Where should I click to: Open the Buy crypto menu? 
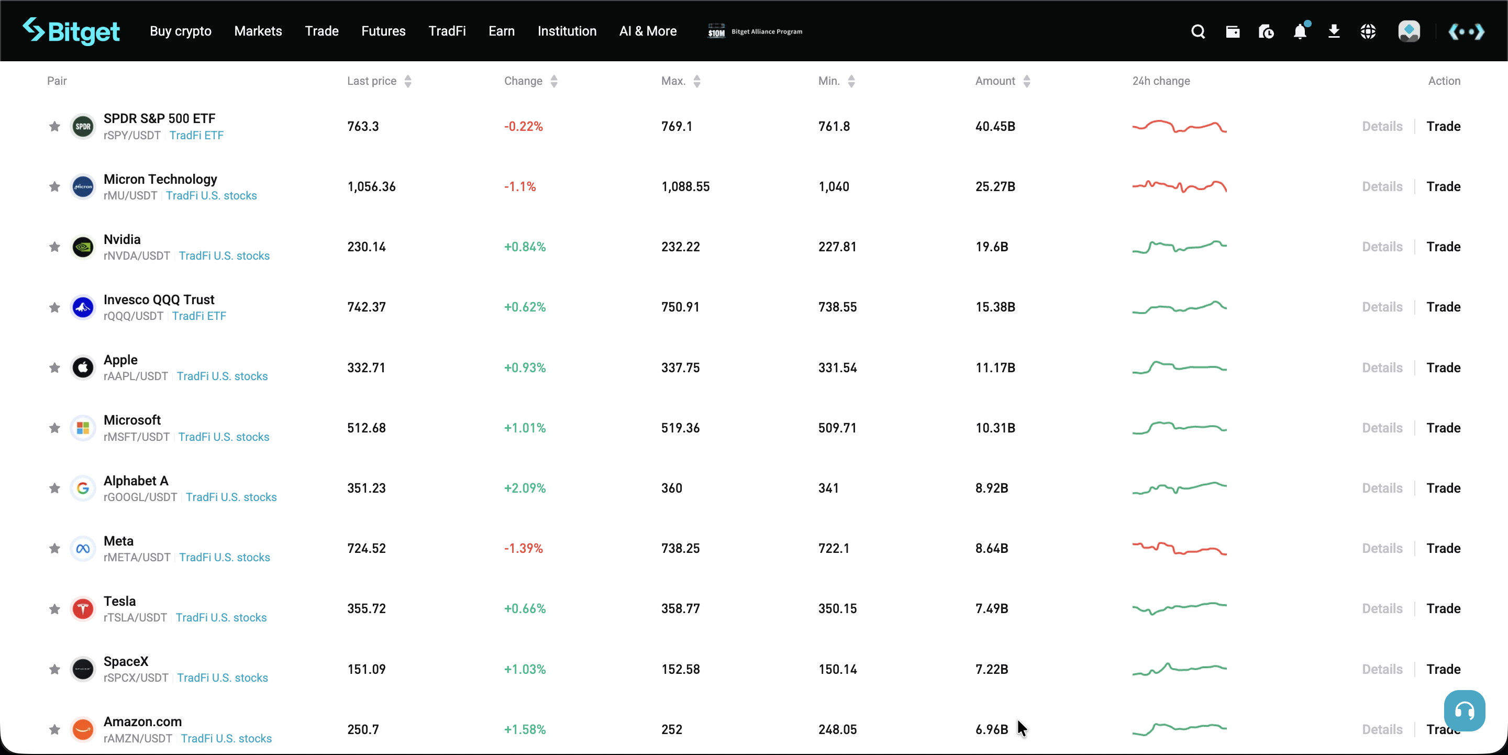click(180, 31)
